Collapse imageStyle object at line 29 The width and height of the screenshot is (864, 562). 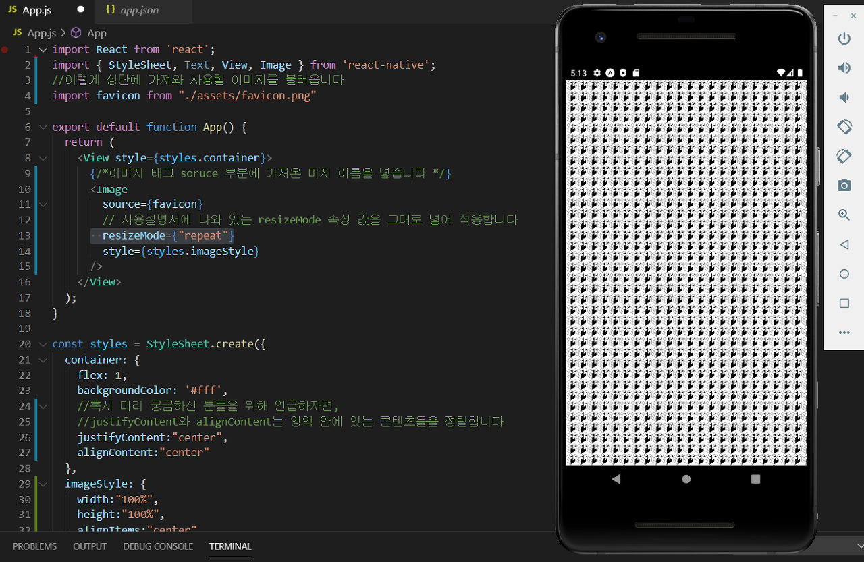point(43,484)
